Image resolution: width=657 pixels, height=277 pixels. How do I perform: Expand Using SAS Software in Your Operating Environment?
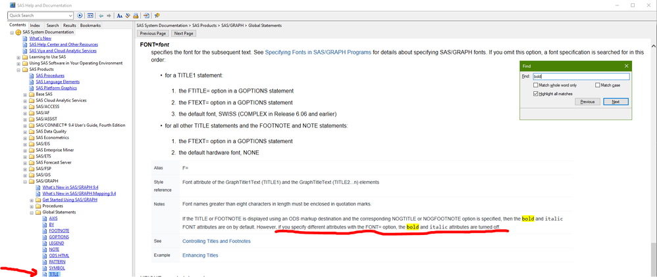[x=18, y=63]
